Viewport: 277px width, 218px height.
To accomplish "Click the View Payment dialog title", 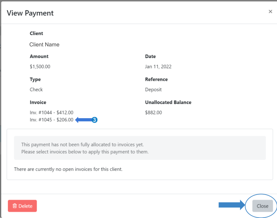I will pyautogui.click(x=30, y=13).
